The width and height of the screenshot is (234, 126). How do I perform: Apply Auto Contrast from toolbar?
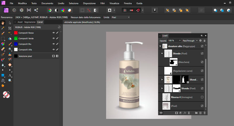56,10
